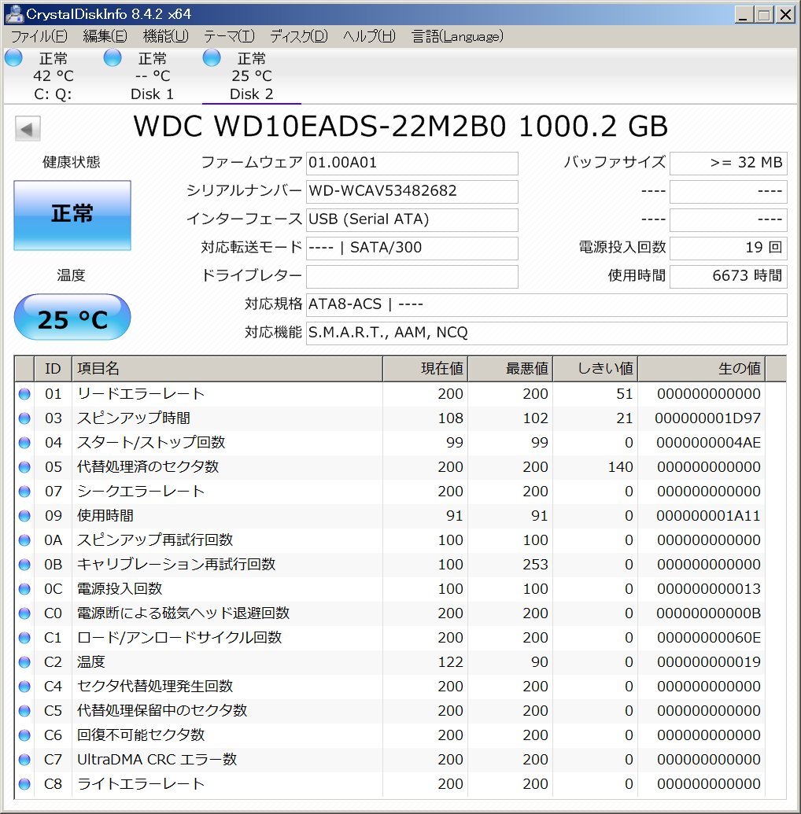Click the 正常 health status button
Viewport: 801px width, 814px height.
point(72,215)
